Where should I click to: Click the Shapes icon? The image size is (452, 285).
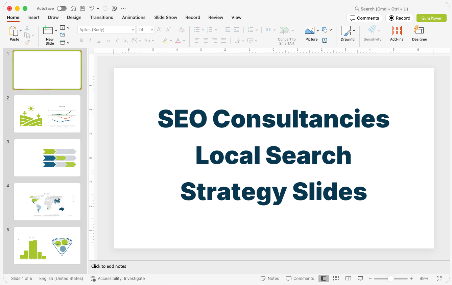(x=325, y=30)
